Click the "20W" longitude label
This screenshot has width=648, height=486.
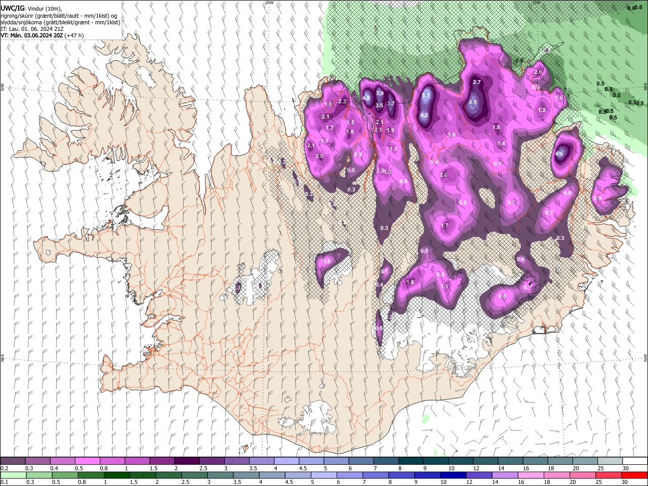point(269,3)
